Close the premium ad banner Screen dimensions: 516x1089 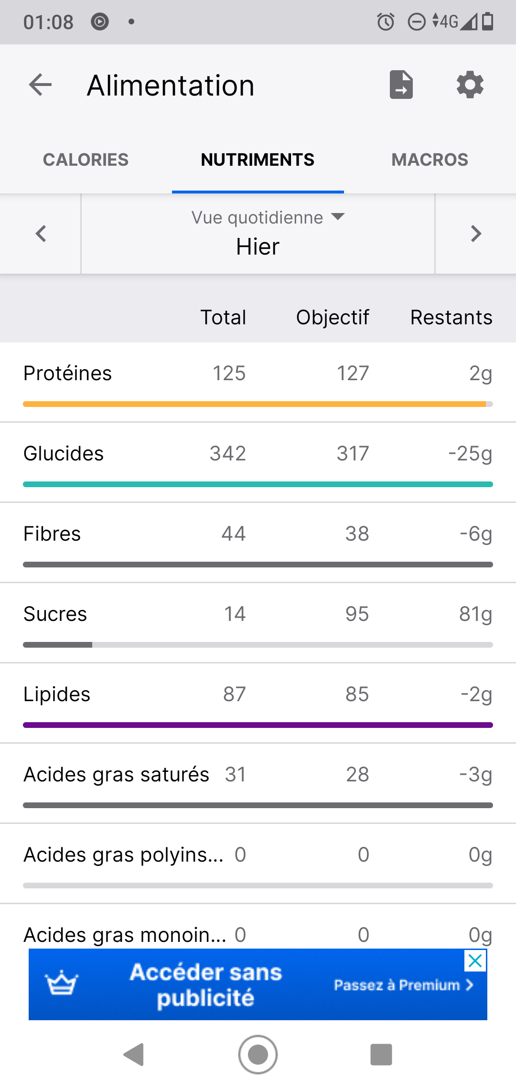coord(475,961)
